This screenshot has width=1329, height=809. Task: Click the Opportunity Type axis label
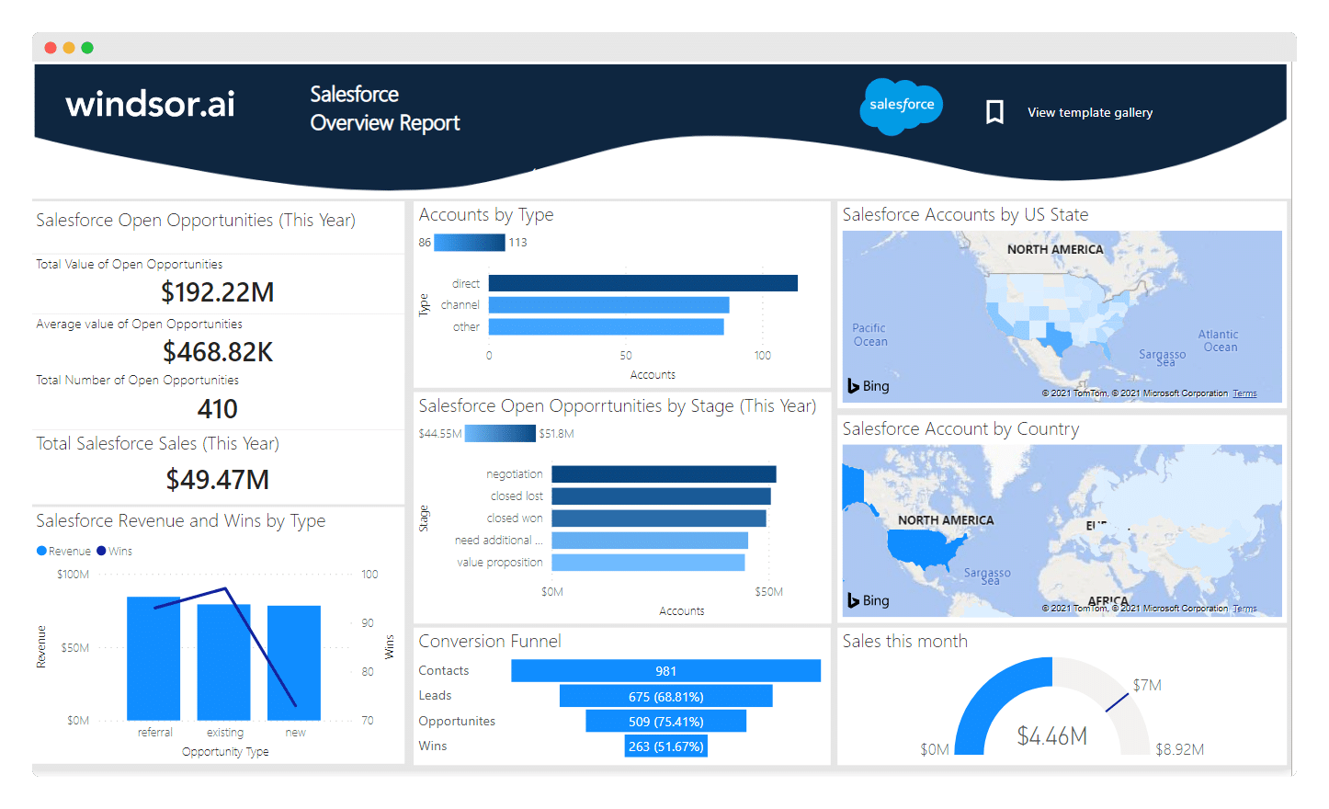(225, 752)
